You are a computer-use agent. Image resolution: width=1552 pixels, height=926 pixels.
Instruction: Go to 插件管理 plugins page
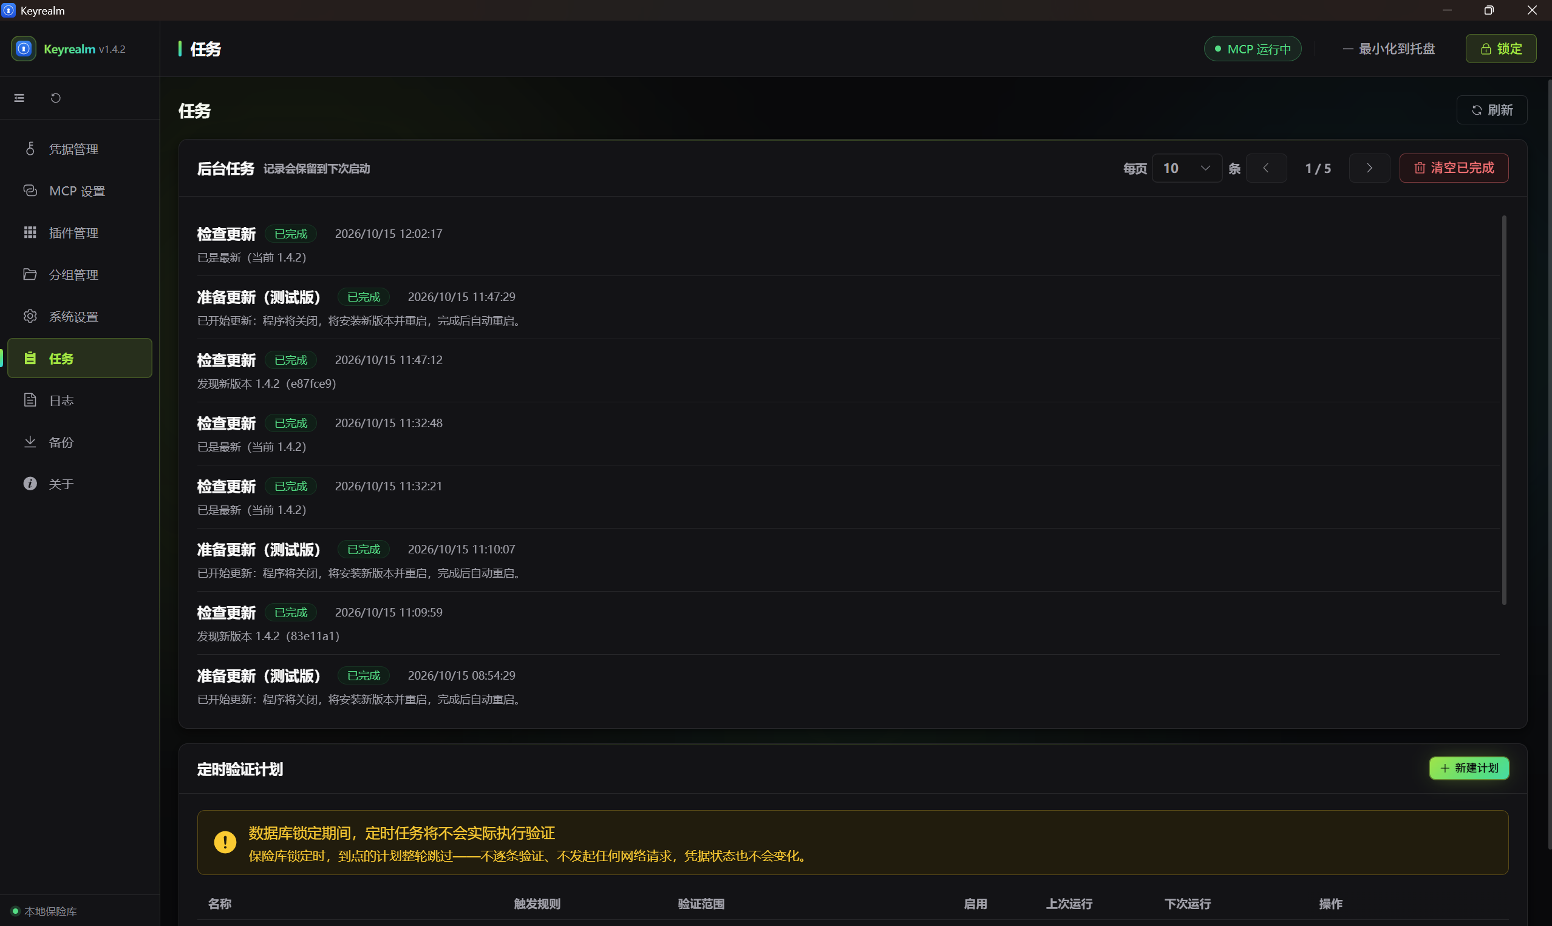point(80,233)
